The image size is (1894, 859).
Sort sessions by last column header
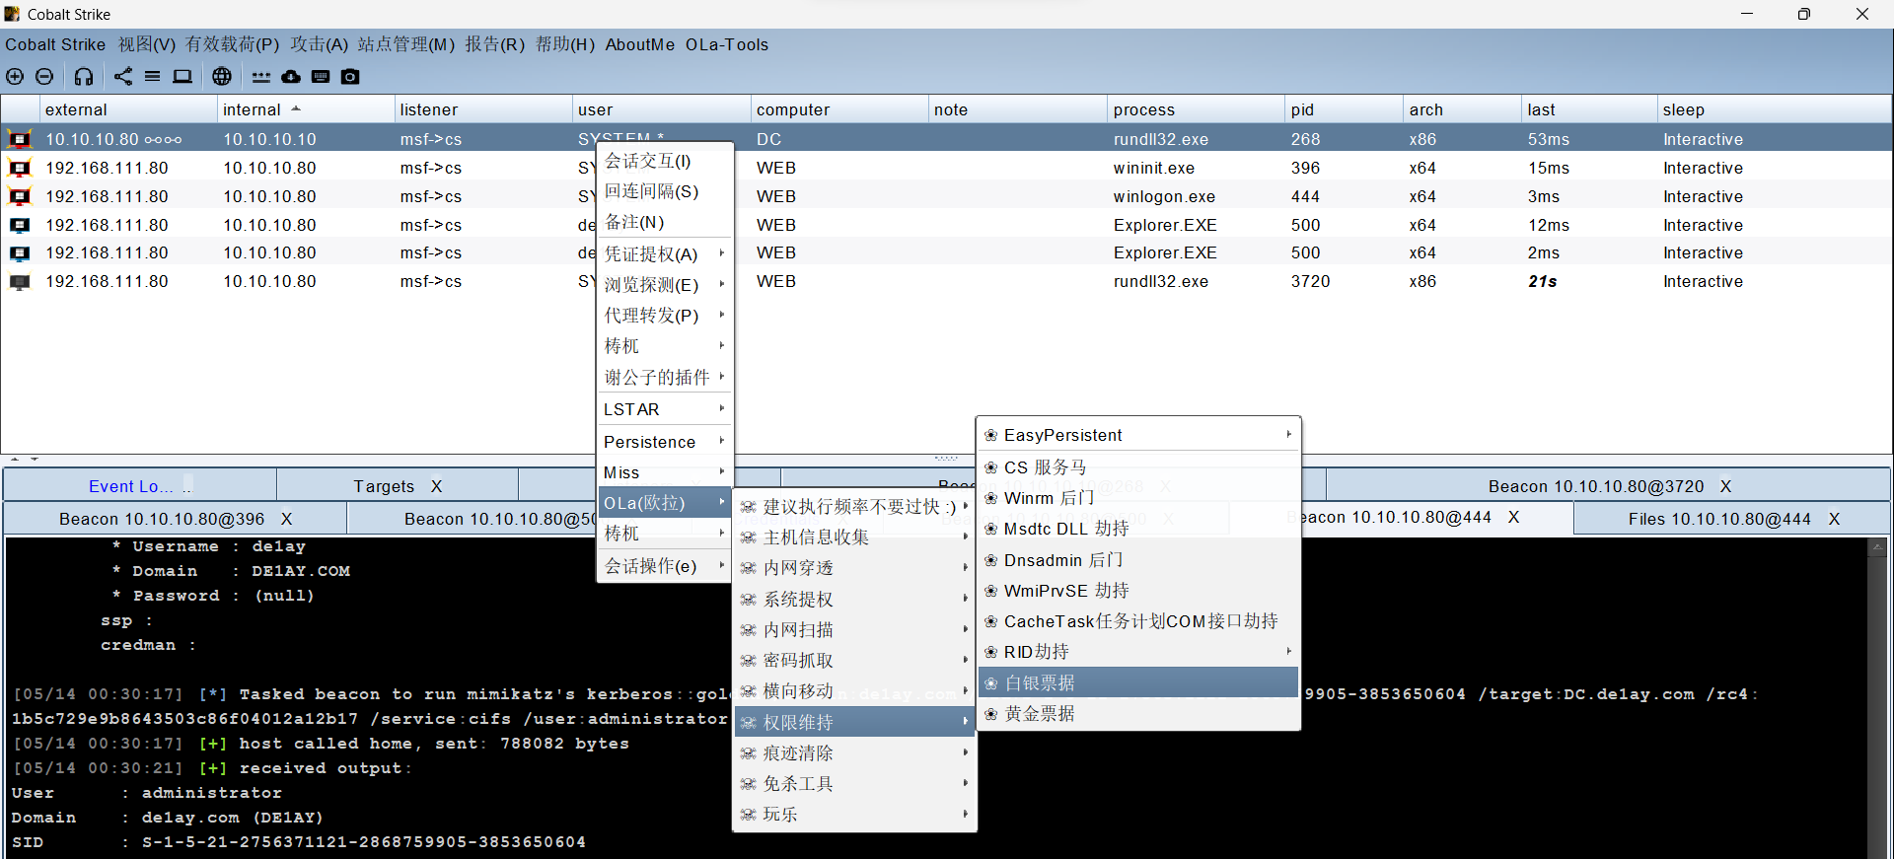(x=1589, y=109)
